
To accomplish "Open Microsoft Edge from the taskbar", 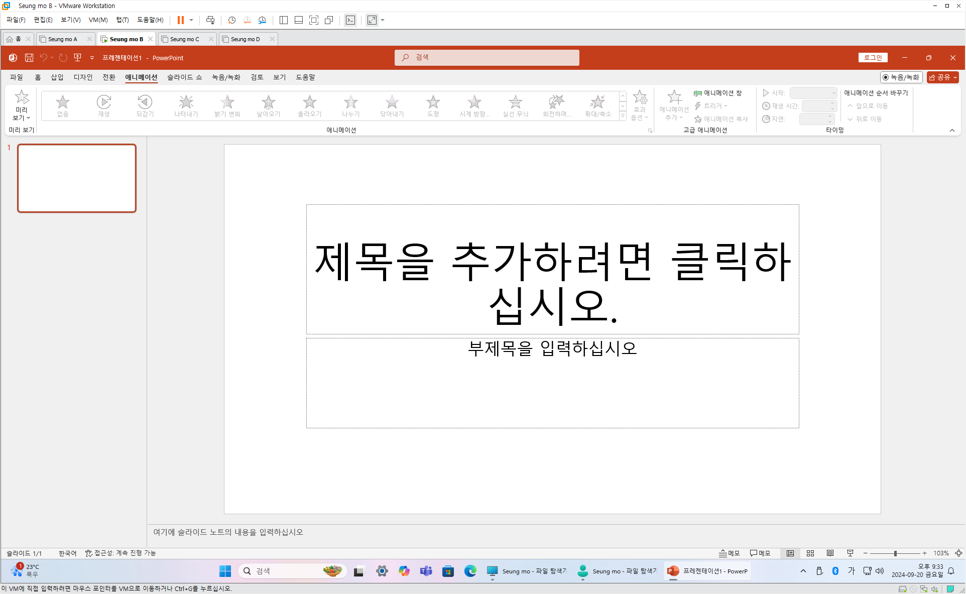I will pos(470,571).
